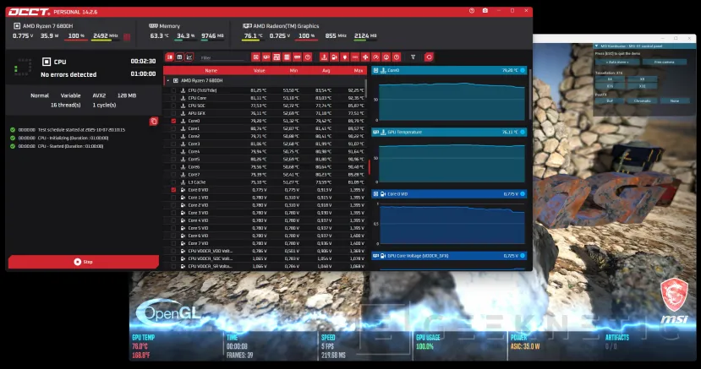Uncheck the Core 0 VID checkbox
Viewport: 701px width, 369px height.
coord(174,190)
